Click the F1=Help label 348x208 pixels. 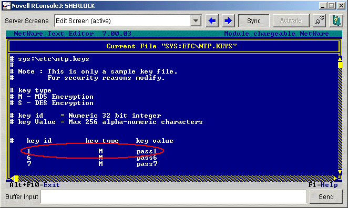point(323,185)
